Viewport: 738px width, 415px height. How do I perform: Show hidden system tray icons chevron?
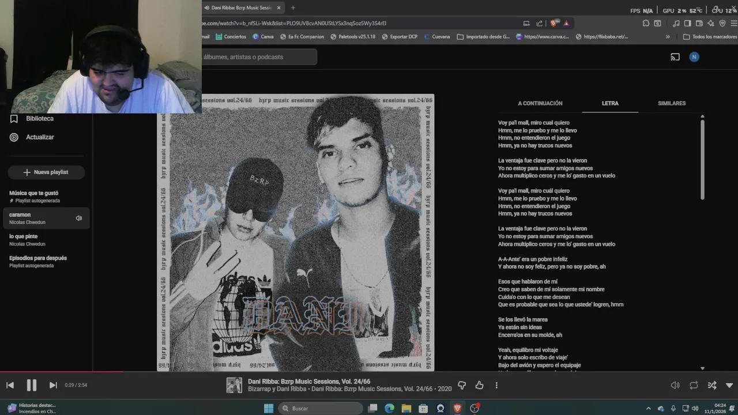point(648,408)
